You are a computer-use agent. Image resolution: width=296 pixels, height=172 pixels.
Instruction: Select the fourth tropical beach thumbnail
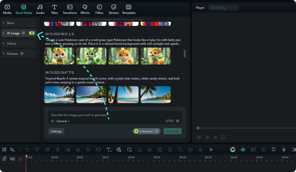point(156,94)
